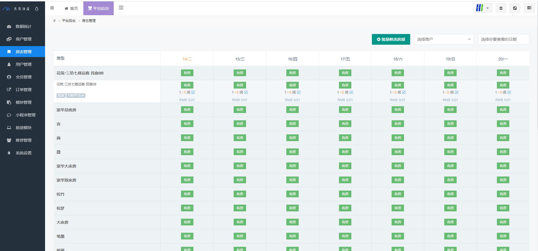Open 订单管理 in the sidebar

[x=23, y=90]
